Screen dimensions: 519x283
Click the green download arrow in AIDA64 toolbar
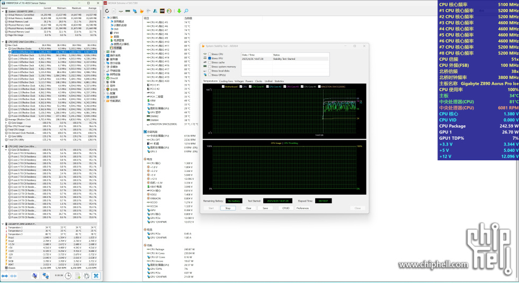(179, 11)
